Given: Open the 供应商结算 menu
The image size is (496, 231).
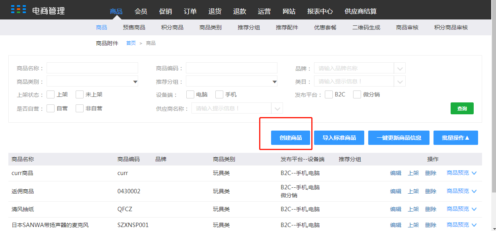Looking at the screenshot, I should [361, 12].
